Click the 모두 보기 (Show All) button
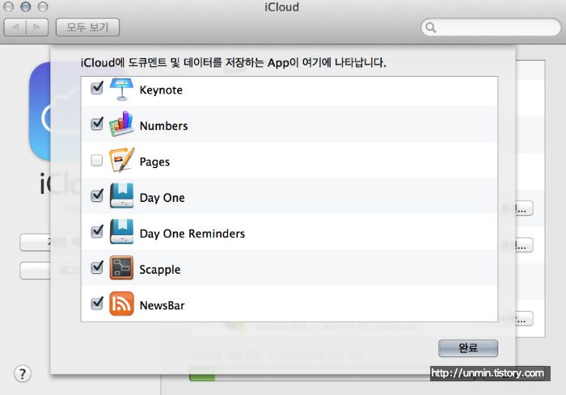The image size is (566, 395). pos(87,27)
